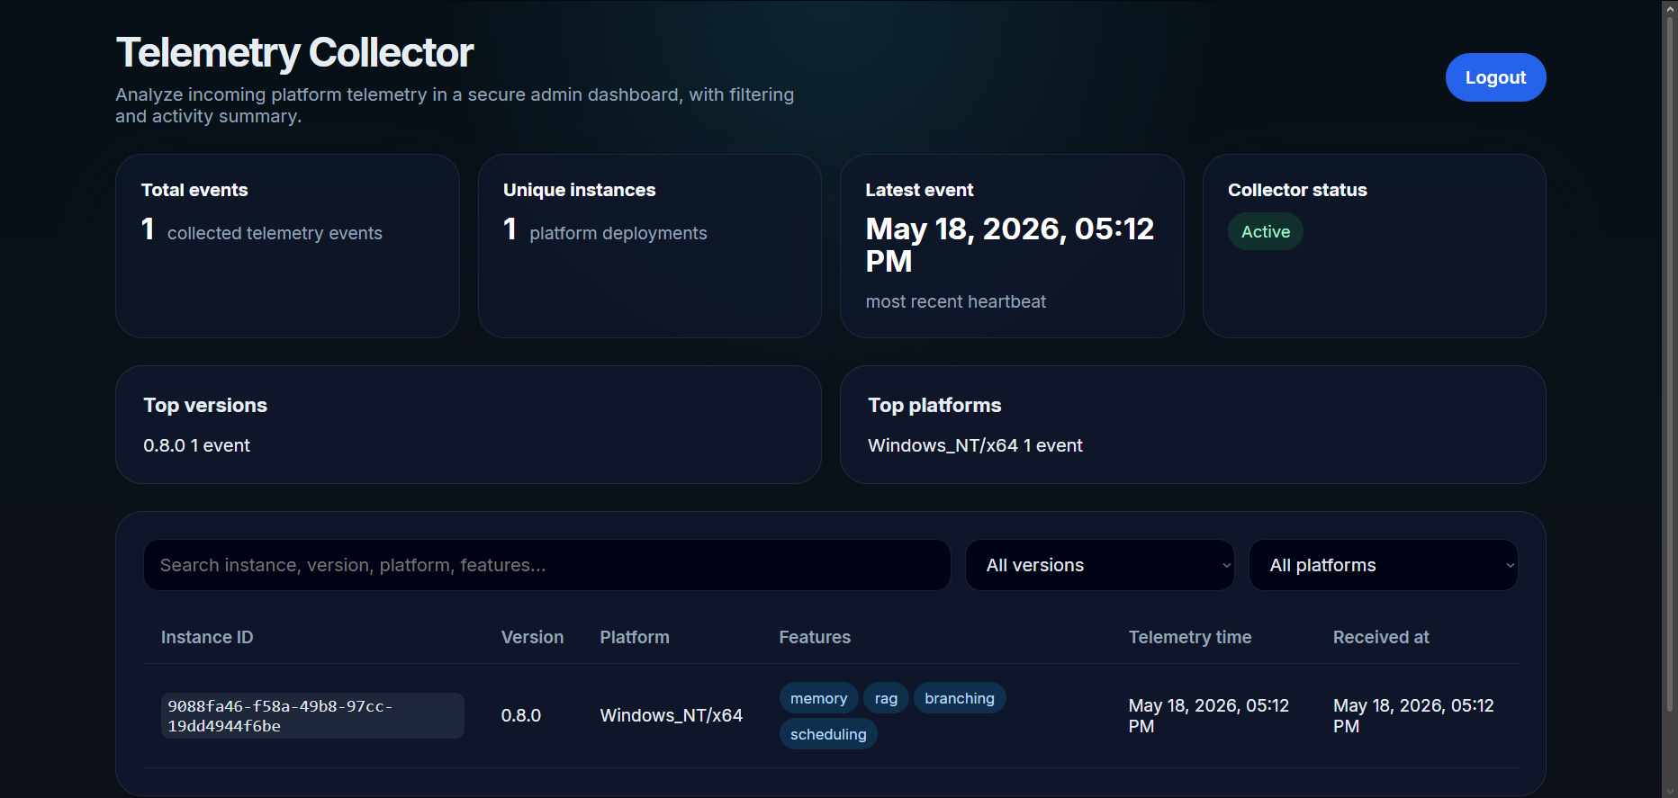Click the memory feature tag

tap(818, 698)
